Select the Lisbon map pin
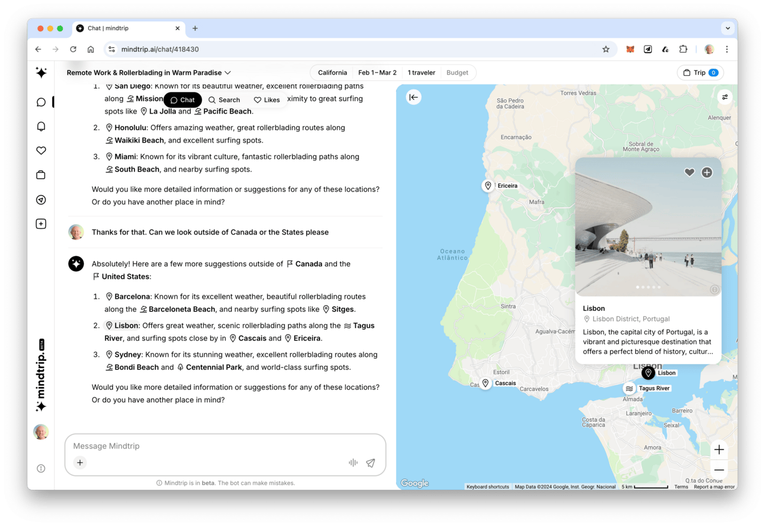 click(648, 373)
